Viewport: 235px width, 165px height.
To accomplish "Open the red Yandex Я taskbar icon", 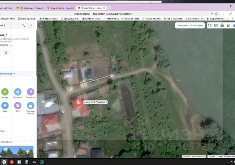I will (x=12, y=162).
